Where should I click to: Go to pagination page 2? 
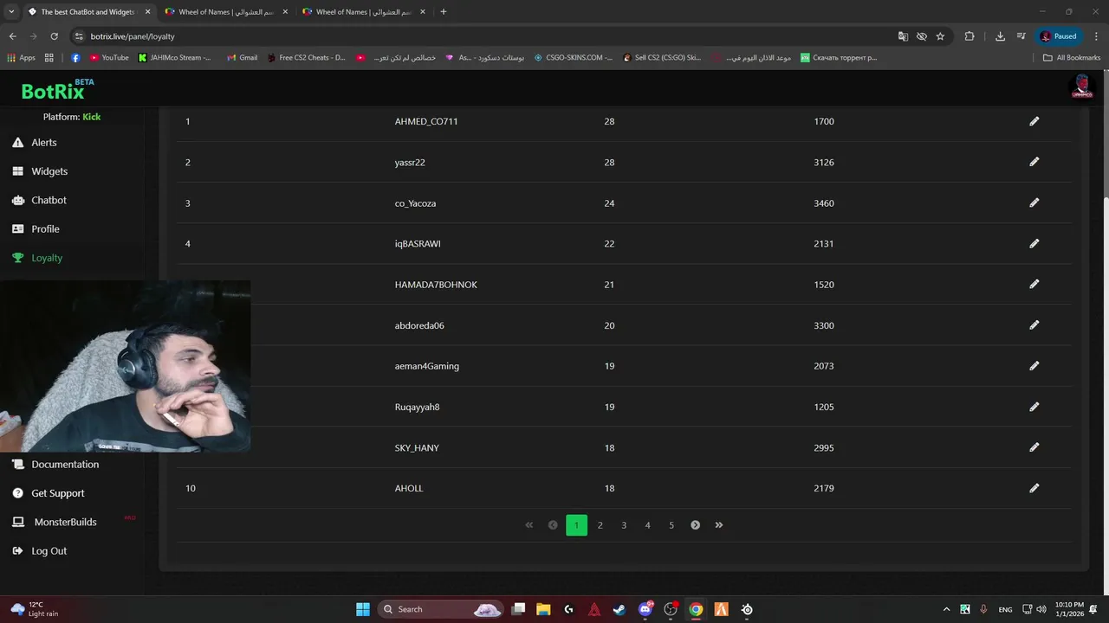600,525
